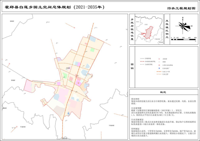Click the light orange branch pipe legend line
200x141 pixels.
click(159, 74)
